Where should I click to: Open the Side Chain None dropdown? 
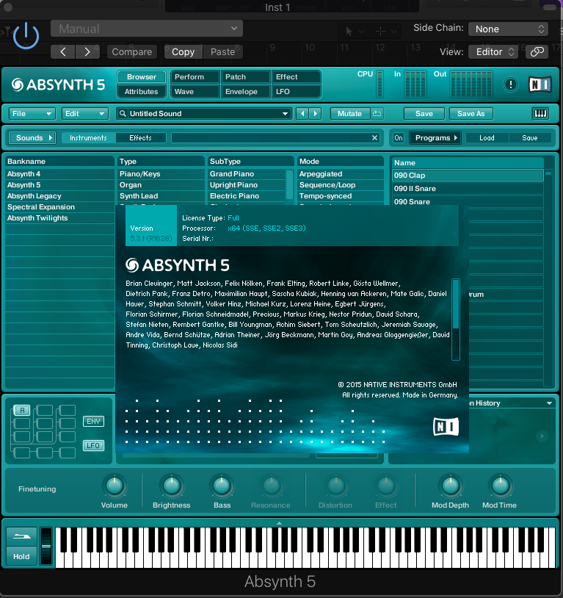[x=508, y=29]
